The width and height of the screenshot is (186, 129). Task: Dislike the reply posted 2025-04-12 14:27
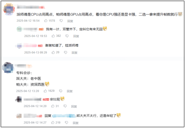point(66,123)
